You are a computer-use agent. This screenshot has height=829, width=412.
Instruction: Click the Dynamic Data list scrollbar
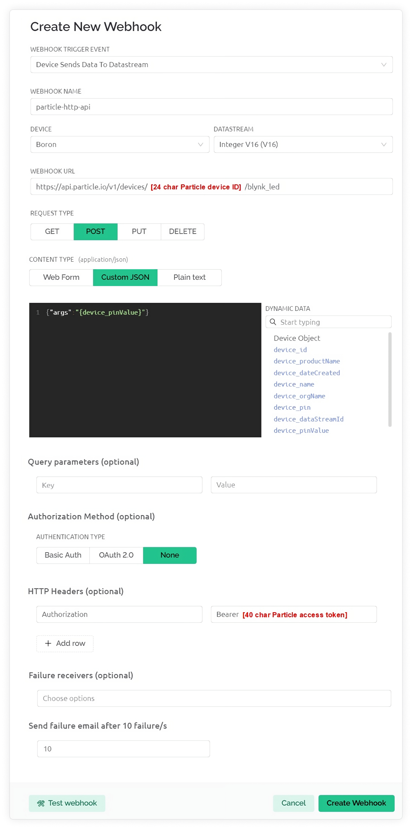(x=390, y=380)
